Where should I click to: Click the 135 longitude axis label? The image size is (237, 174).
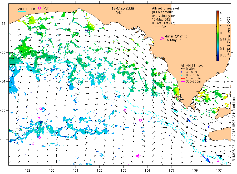(171, 171)
